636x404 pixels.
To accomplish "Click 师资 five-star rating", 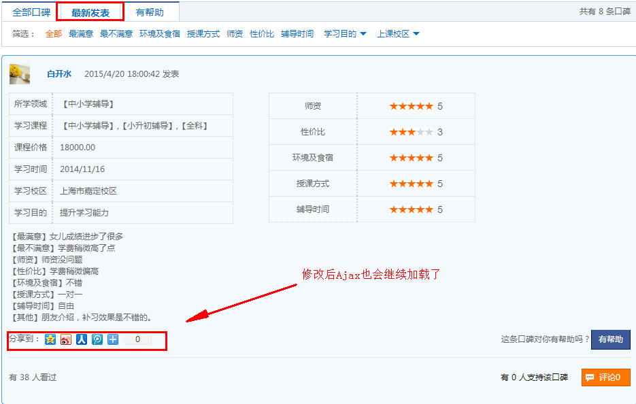I will click(412, 106).
